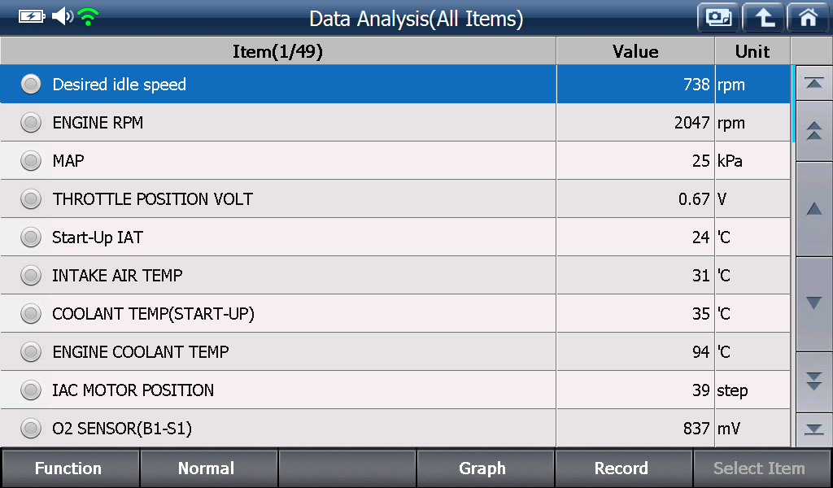This screenshot has width=833, height=488.
Task: Switch to Normal mode
Action: 207,468
